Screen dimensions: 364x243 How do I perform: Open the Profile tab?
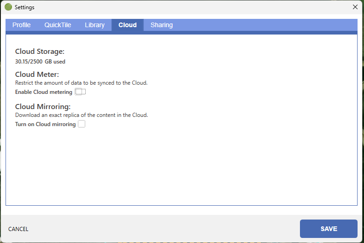point(22,25)
